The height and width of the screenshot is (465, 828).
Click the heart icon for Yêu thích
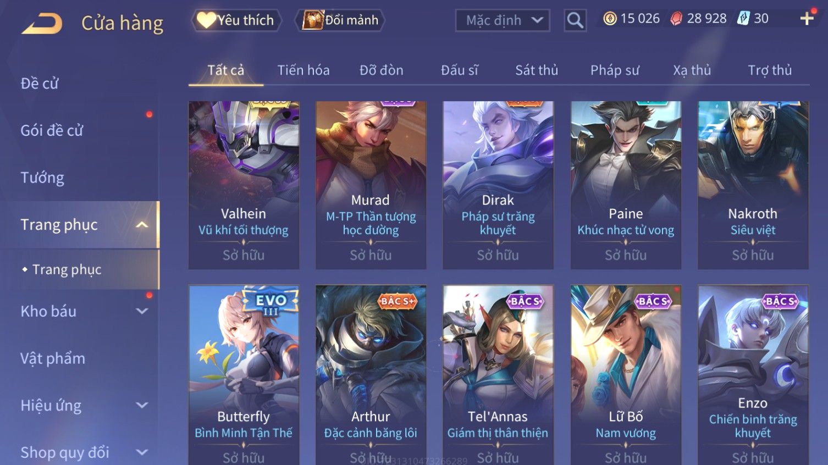206,20
